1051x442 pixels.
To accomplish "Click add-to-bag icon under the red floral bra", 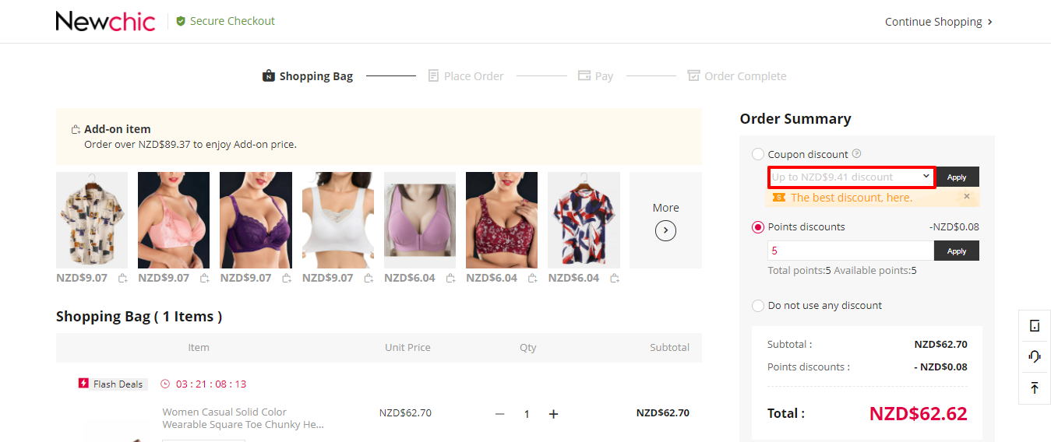I will click(x=533, y=278).
